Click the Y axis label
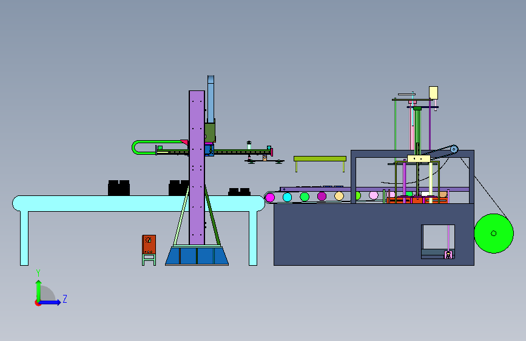Screen dimensions: 526x341 (38, 273)
